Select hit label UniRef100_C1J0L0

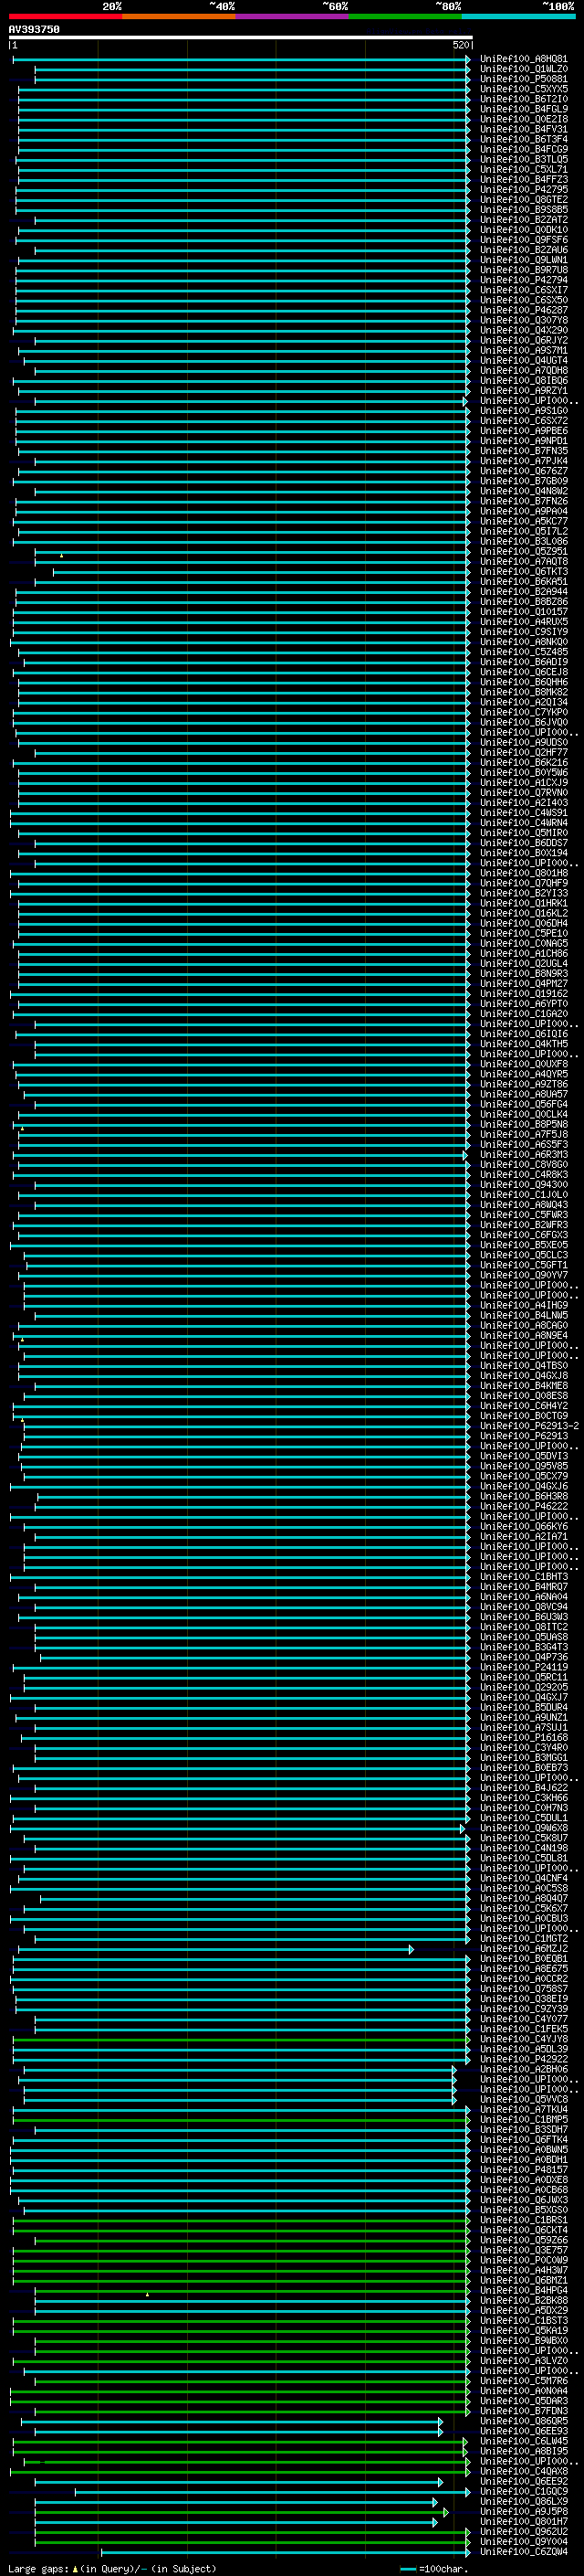point(523,1194)
